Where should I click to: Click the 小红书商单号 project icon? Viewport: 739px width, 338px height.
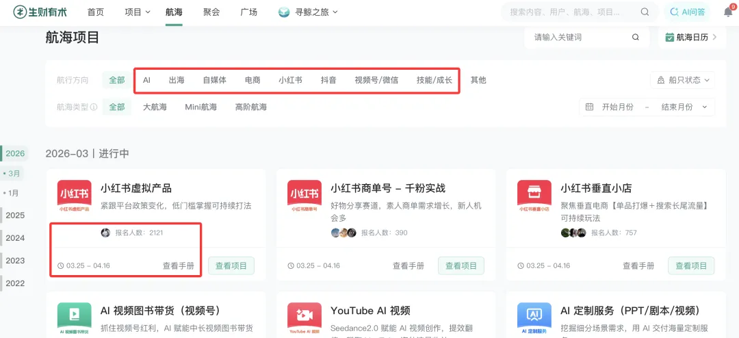(304, 196)
